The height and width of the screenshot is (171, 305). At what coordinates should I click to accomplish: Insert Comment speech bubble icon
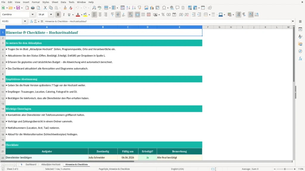[x=178, y=8]
